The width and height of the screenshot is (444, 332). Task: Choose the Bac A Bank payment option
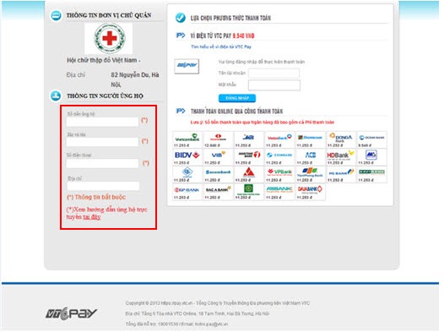point(218,192)
